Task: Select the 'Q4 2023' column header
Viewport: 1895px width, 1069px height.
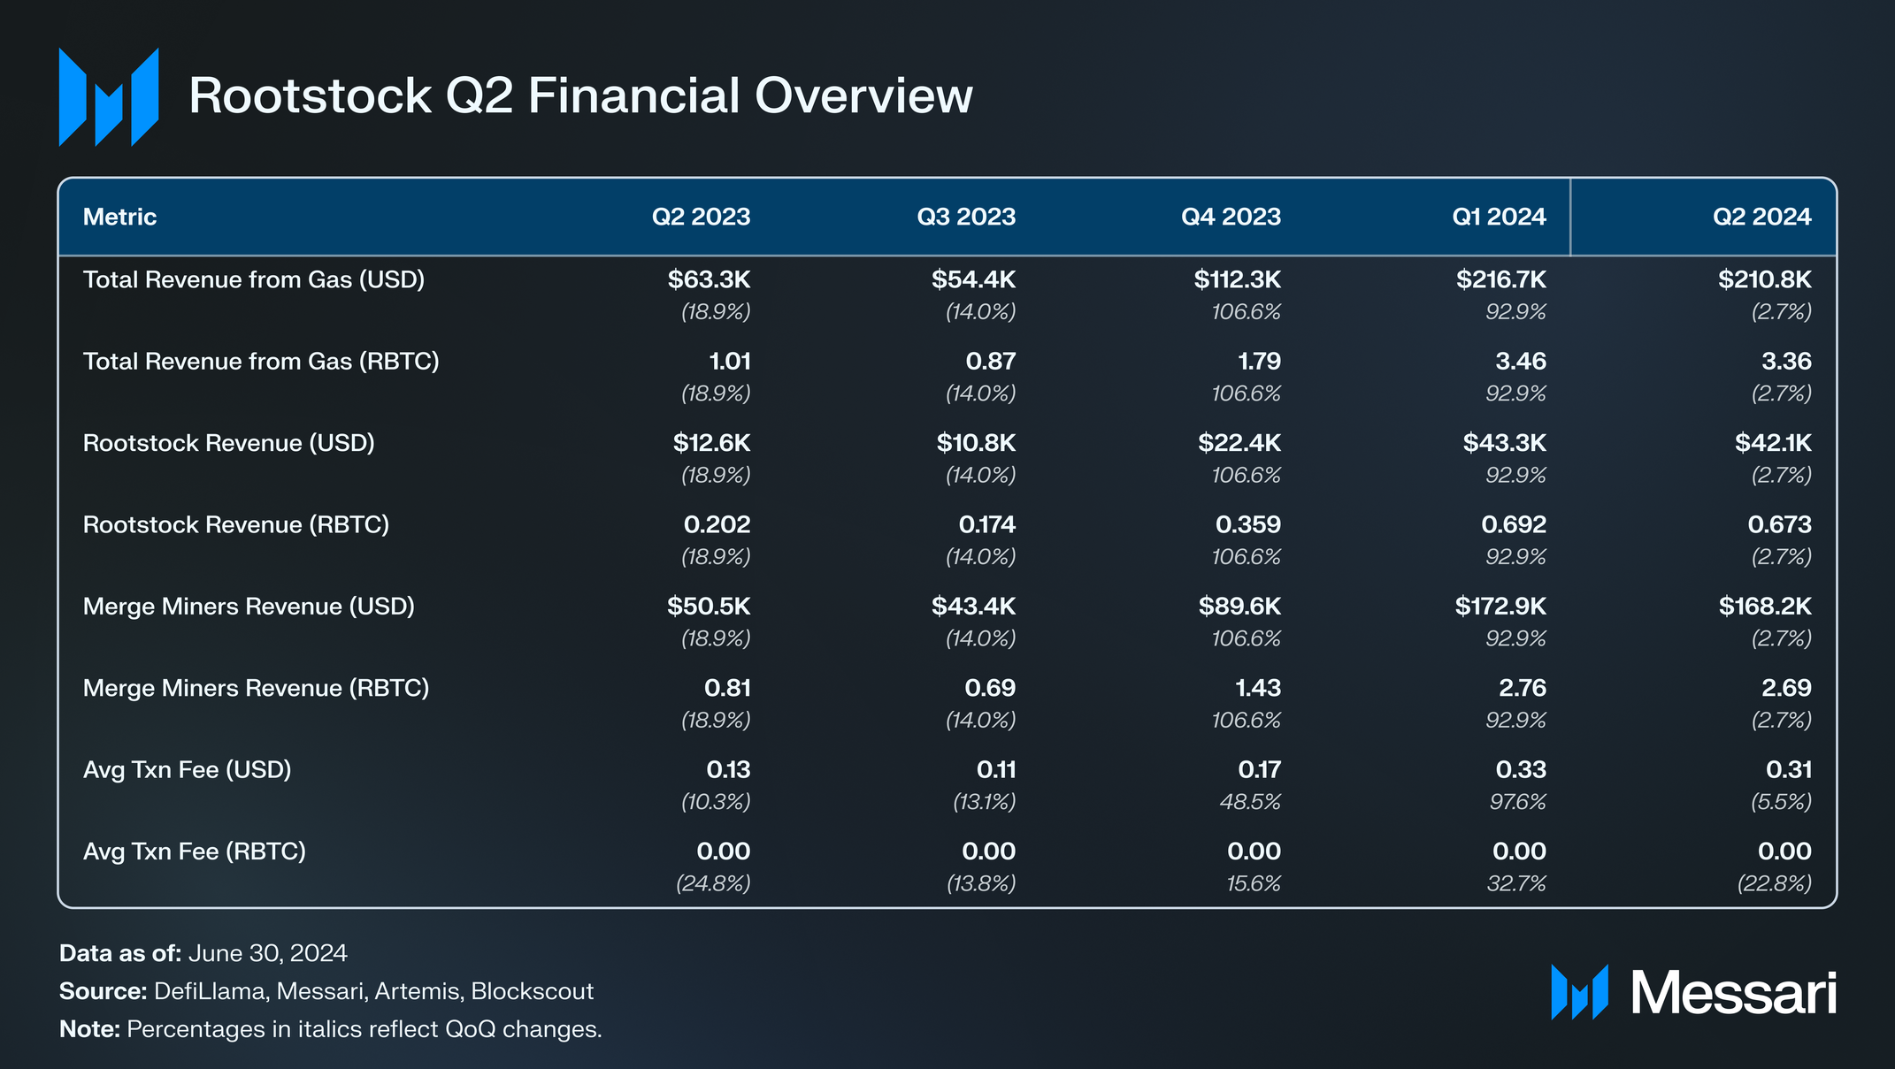Action: tap(1231, 217)
